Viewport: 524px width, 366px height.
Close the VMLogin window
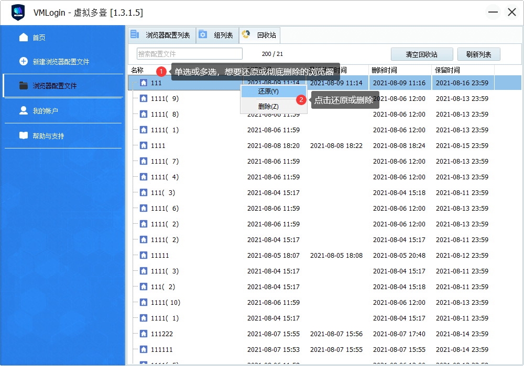click(x=511, y=13)
